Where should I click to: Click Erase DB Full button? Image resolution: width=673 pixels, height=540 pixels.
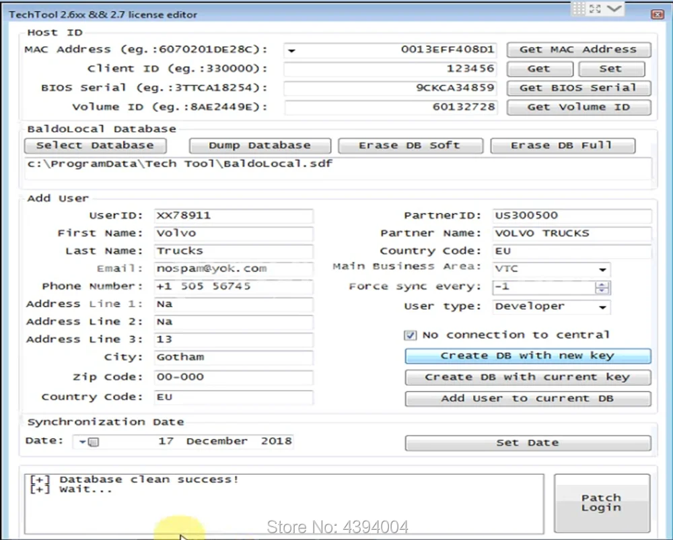pyautogui.click(x=563, y=145)
